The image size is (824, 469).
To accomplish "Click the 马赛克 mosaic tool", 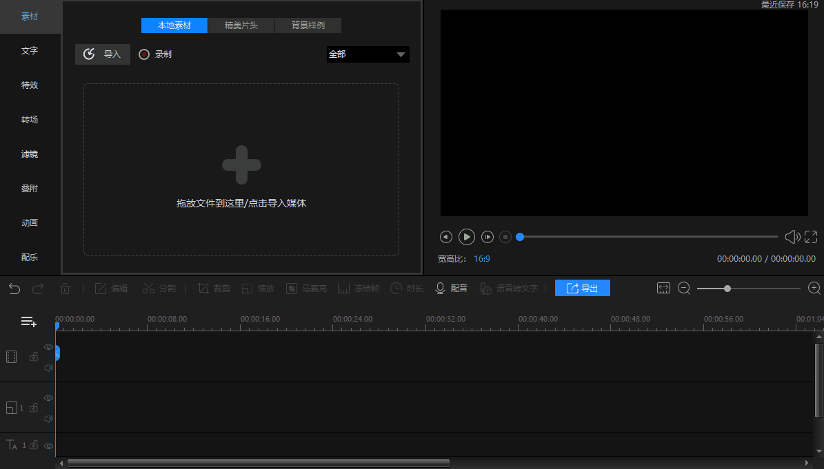I will 306,289.
